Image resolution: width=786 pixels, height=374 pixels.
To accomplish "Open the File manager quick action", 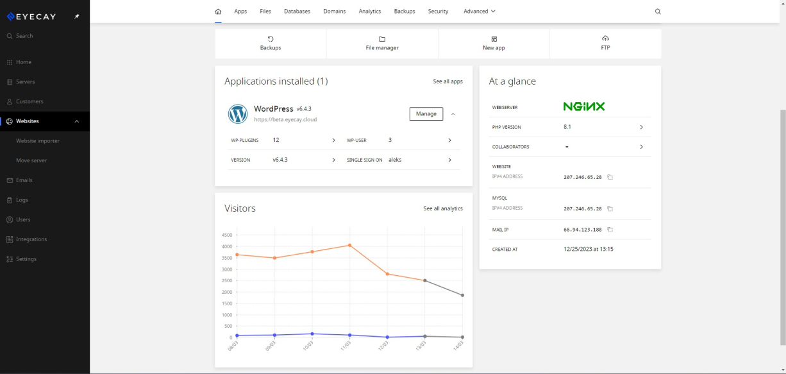I will [x=382, y=44].
